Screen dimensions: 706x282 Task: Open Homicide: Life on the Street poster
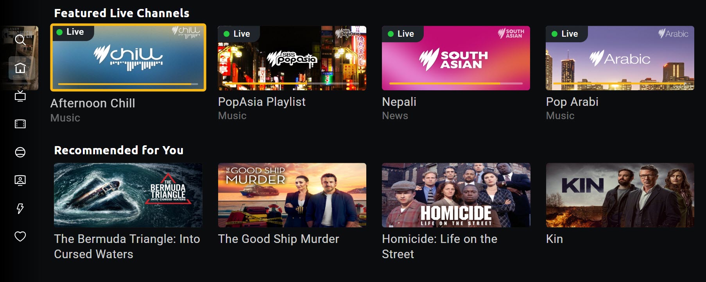click(x=456, y=195)
